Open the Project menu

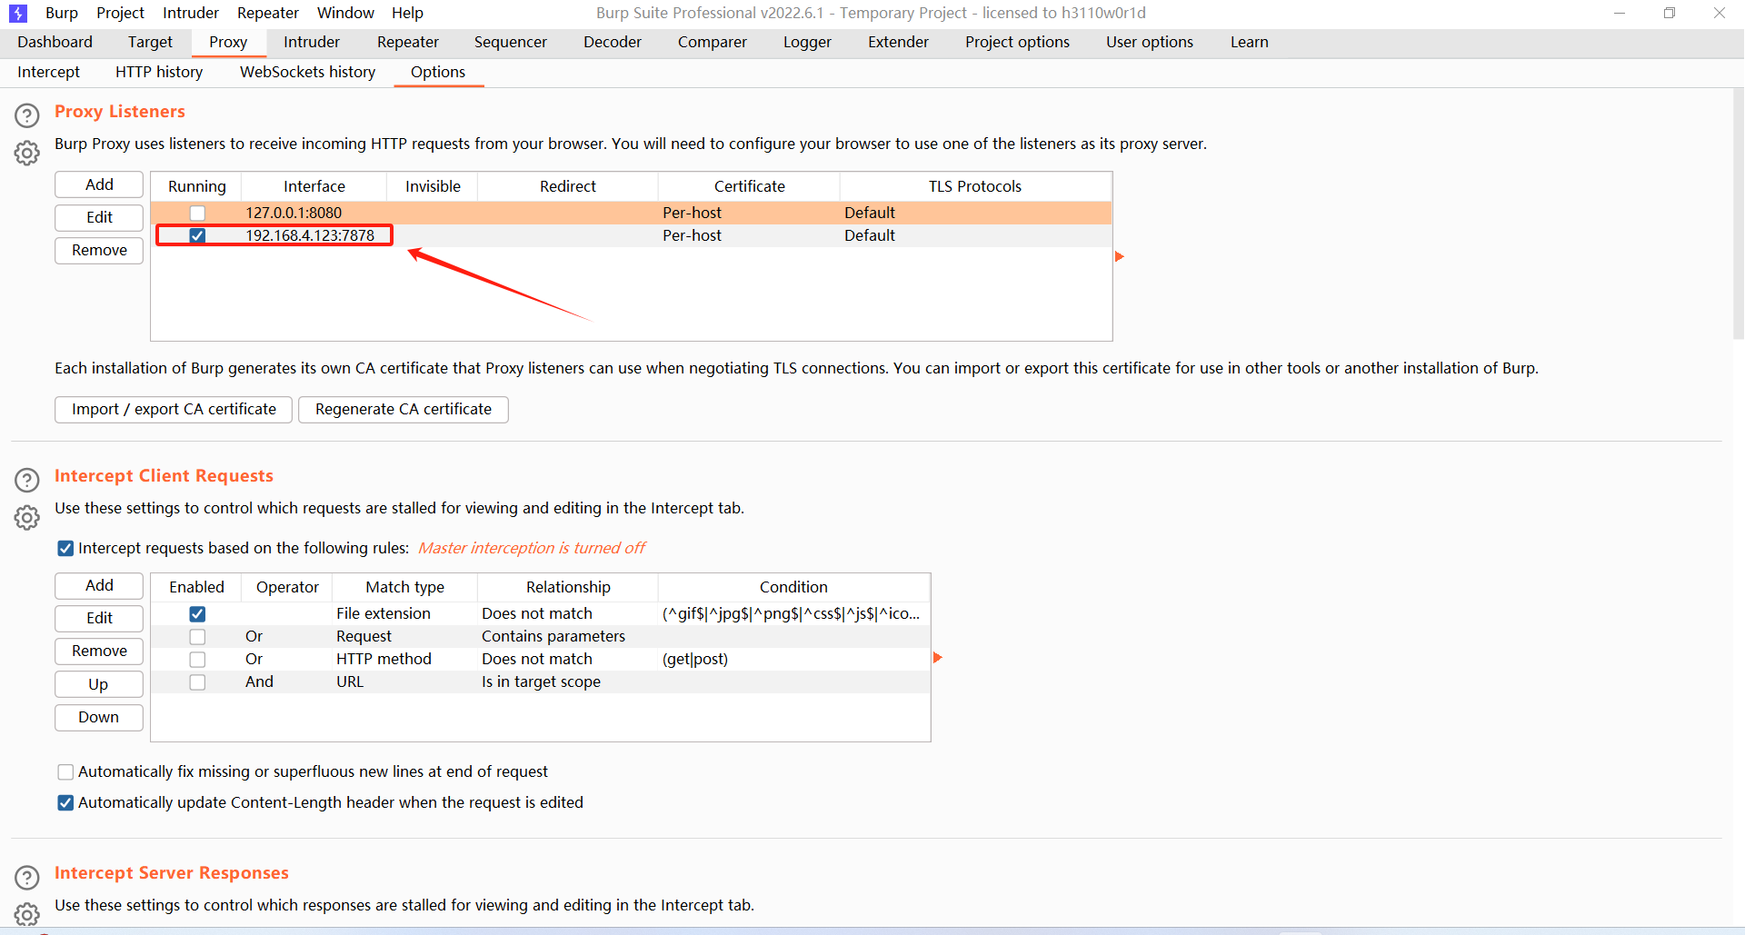click(x=121, y=13)
